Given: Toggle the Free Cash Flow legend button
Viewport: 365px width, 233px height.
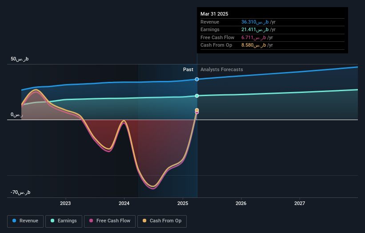Looking at the screenshot, I should coord(110,221).
